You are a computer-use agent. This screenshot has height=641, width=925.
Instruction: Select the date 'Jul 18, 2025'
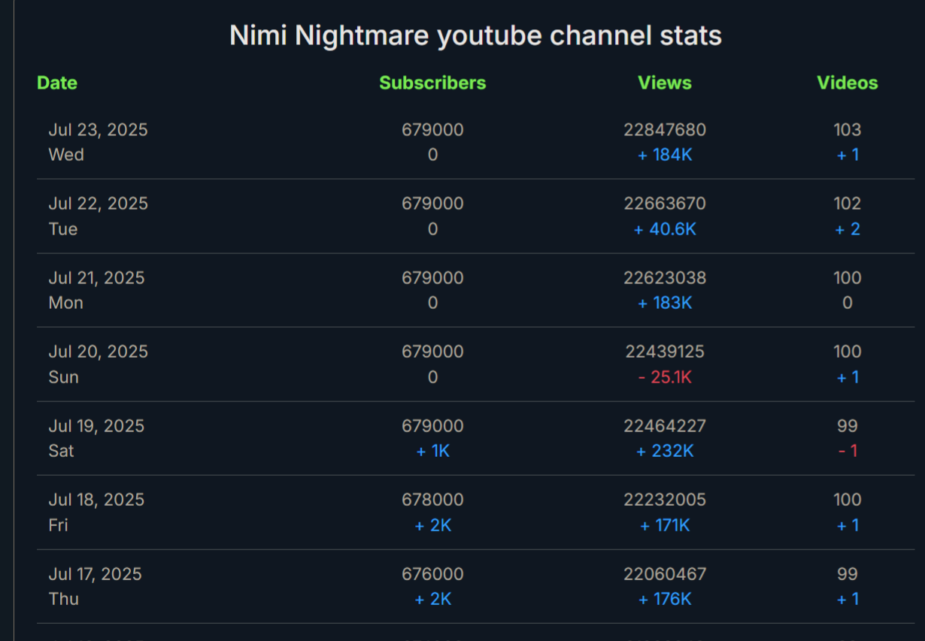point(97,500)
